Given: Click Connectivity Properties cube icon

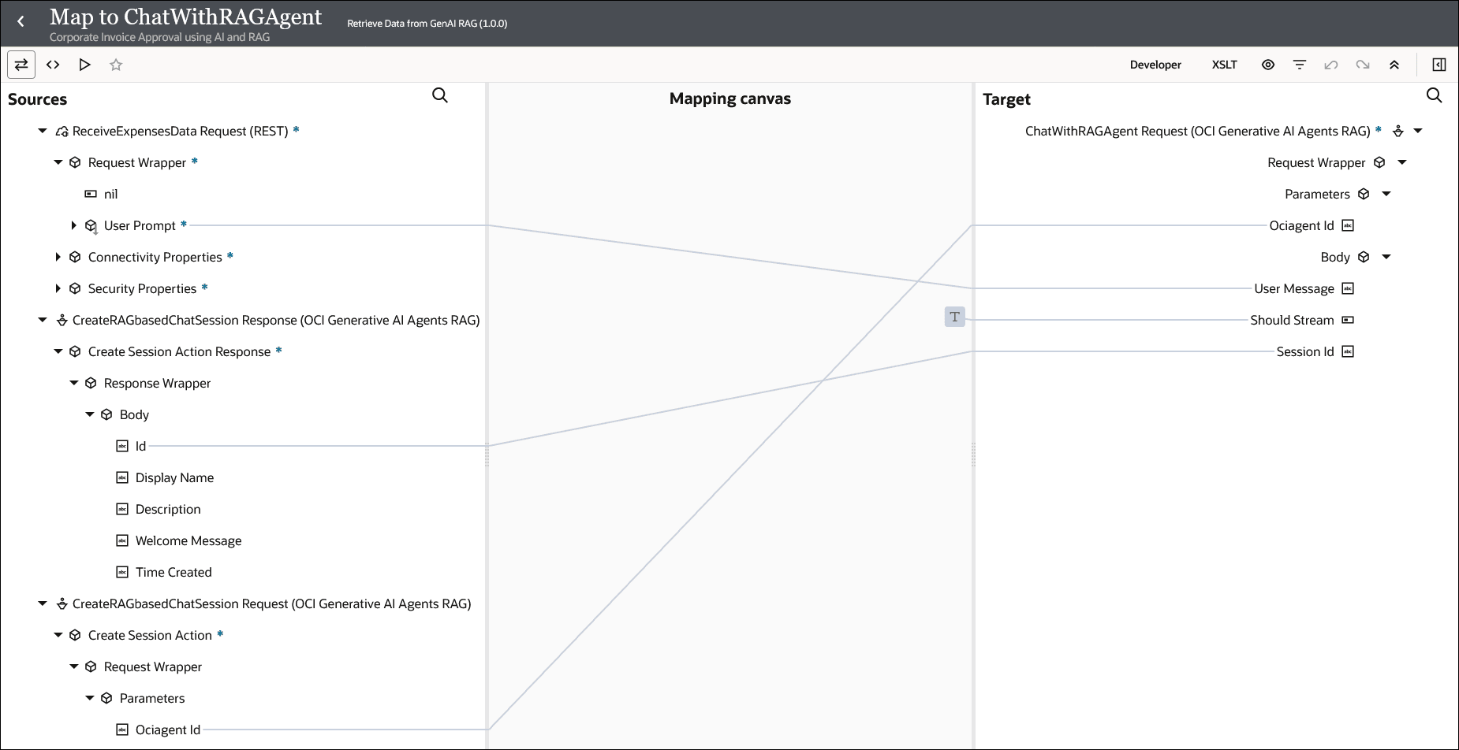Looking at the screenshot, I should (75, 257).
